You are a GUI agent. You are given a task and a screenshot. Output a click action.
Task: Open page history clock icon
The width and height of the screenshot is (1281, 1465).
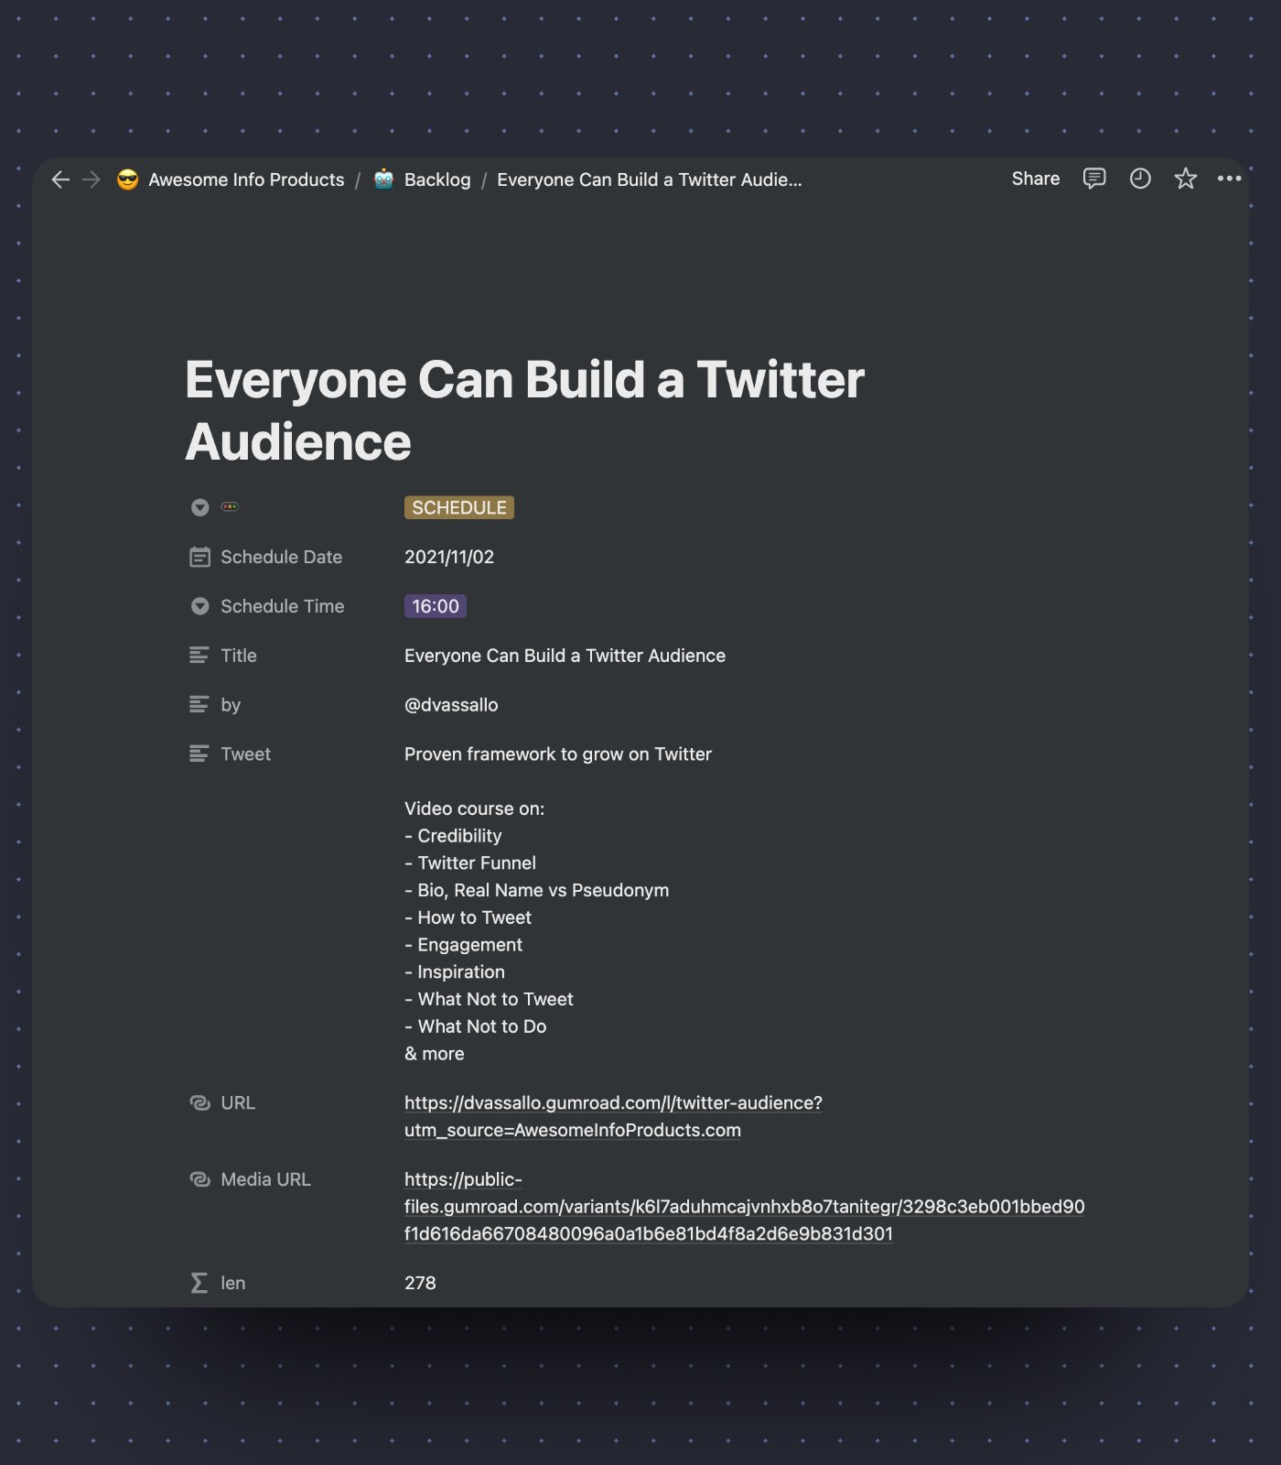pos(1140,179)
